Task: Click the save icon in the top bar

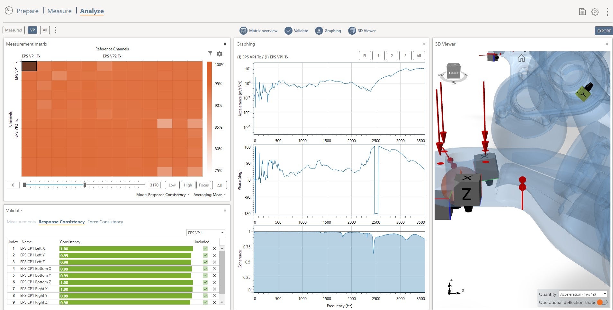Action: (x=582, y=12)
